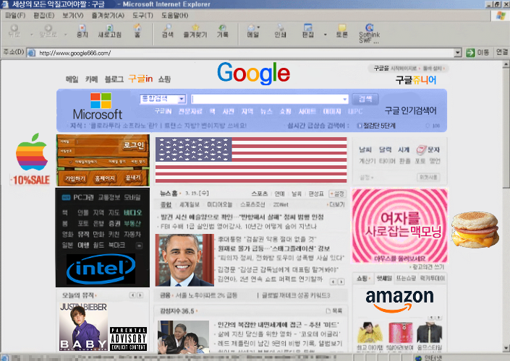Click next arrow in 오늘의 뮤직 section
510x361 pixels.
coord(140,295)
